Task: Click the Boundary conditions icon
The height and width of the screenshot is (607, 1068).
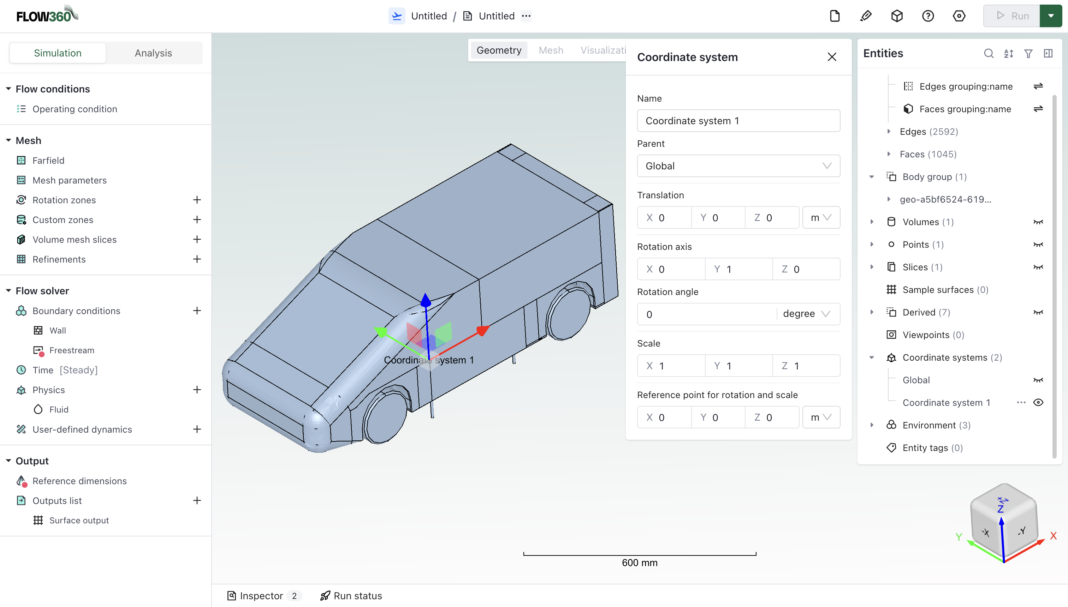Action: coord(21,311)
